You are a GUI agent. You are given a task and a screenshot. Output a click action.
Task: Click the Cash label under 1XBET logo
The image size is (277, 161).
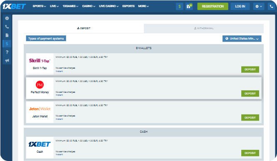[40, 151]
